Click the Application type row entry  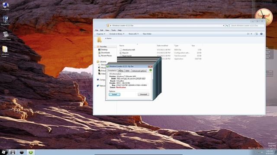[x=179, y=59]
